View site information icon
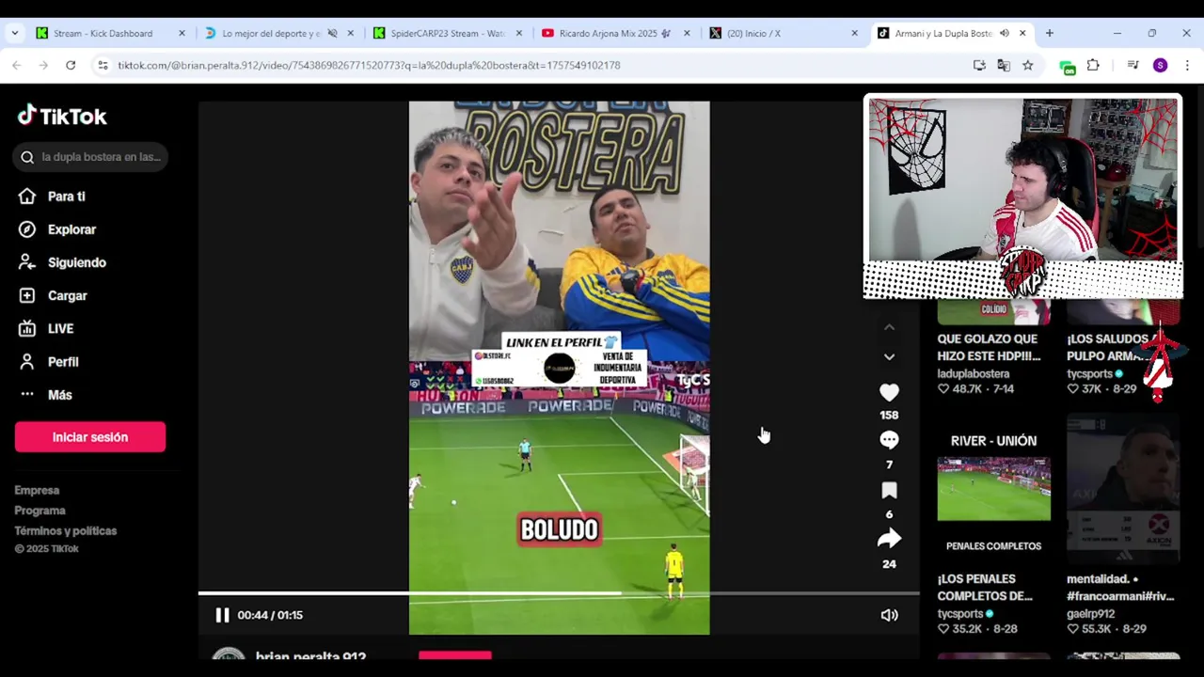The height and width of the screenshot is (677, 1204). 103,65
